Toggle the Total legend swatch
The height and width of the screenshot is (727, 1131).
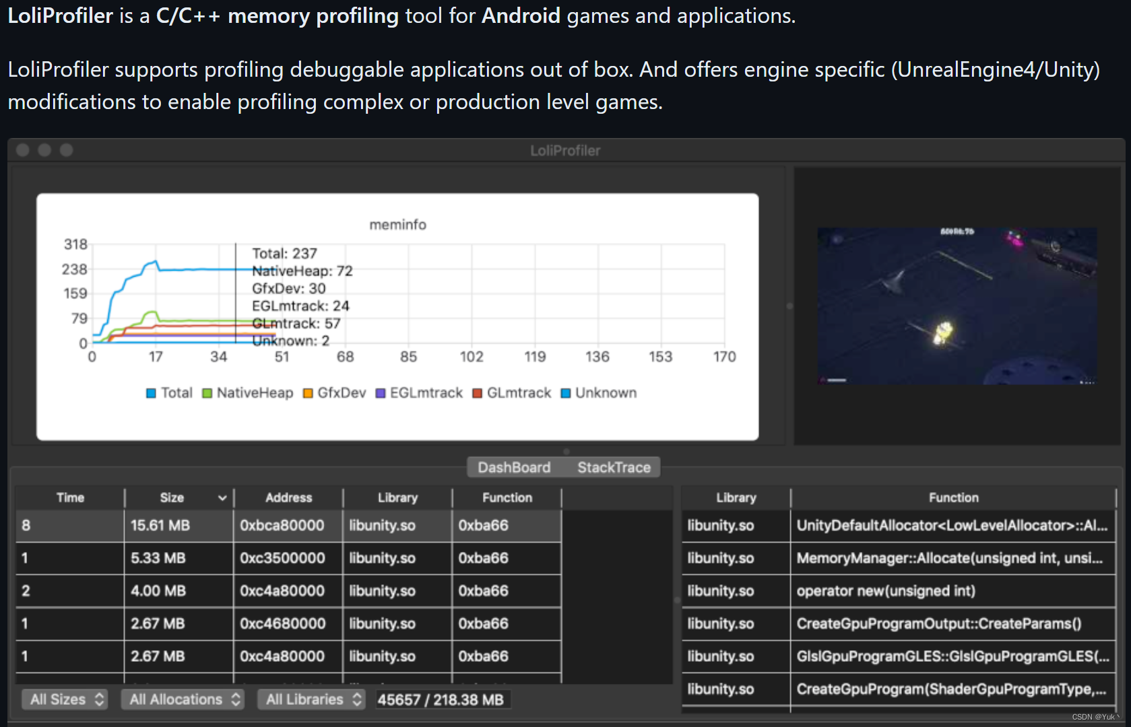(x=151, y=393)
